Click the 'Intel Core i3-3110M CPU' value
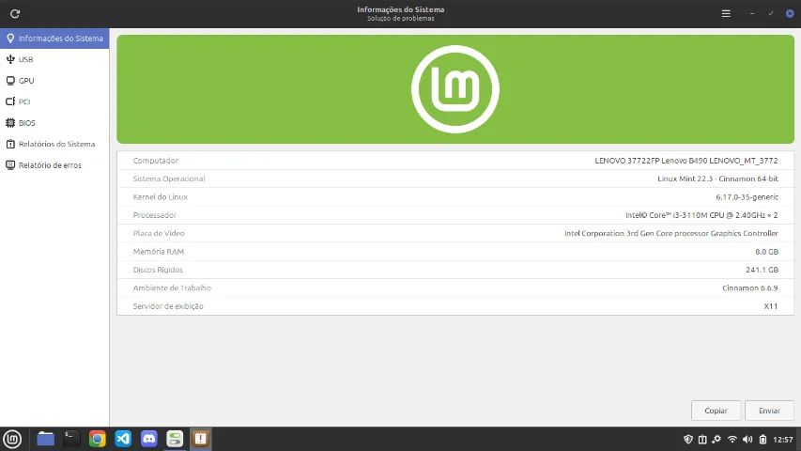The image size is (801, 451). click(x=701, y=215)
